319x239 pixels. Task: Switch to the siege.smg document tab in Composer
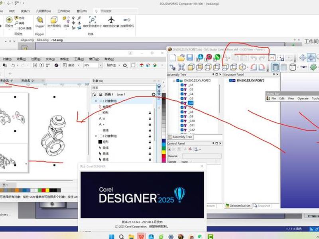(27, 40)
